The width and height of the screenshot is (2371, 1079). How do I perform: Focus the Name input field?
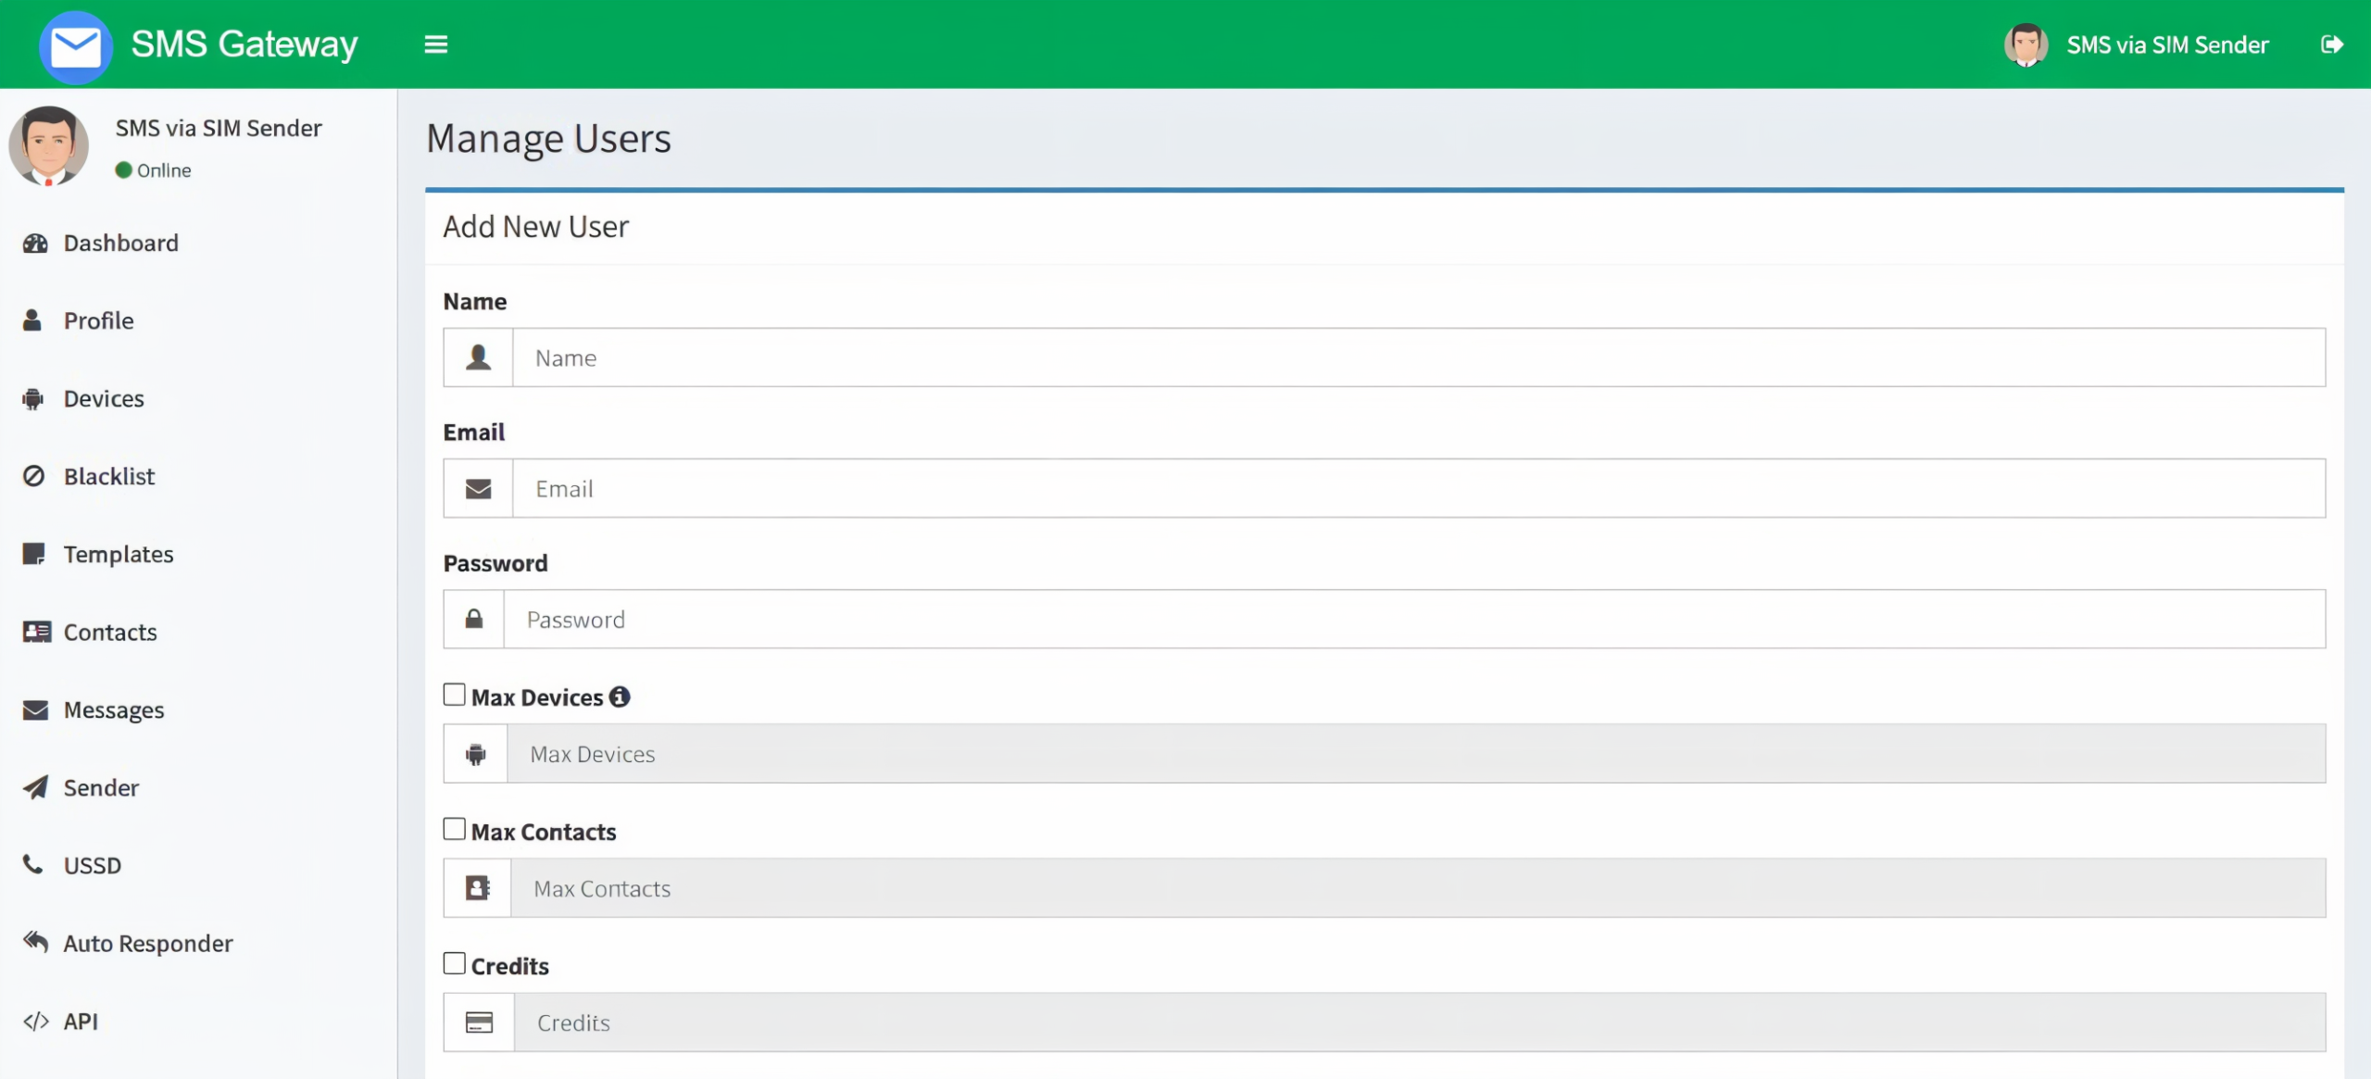1417,358
